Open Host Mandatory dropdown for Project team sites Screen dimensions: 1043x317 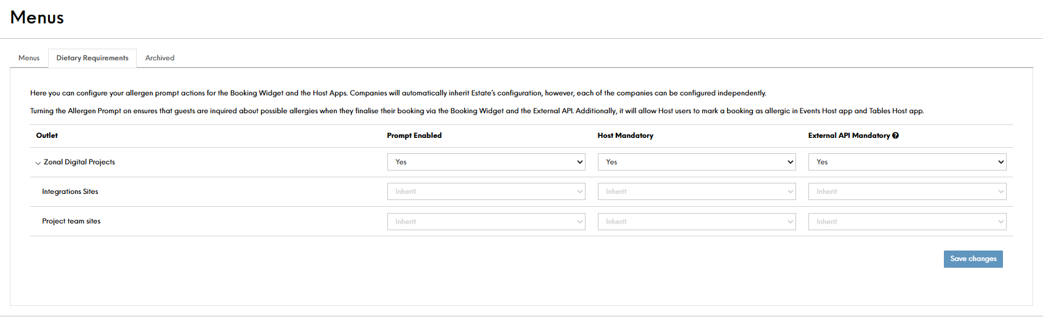tap(696, 222)
